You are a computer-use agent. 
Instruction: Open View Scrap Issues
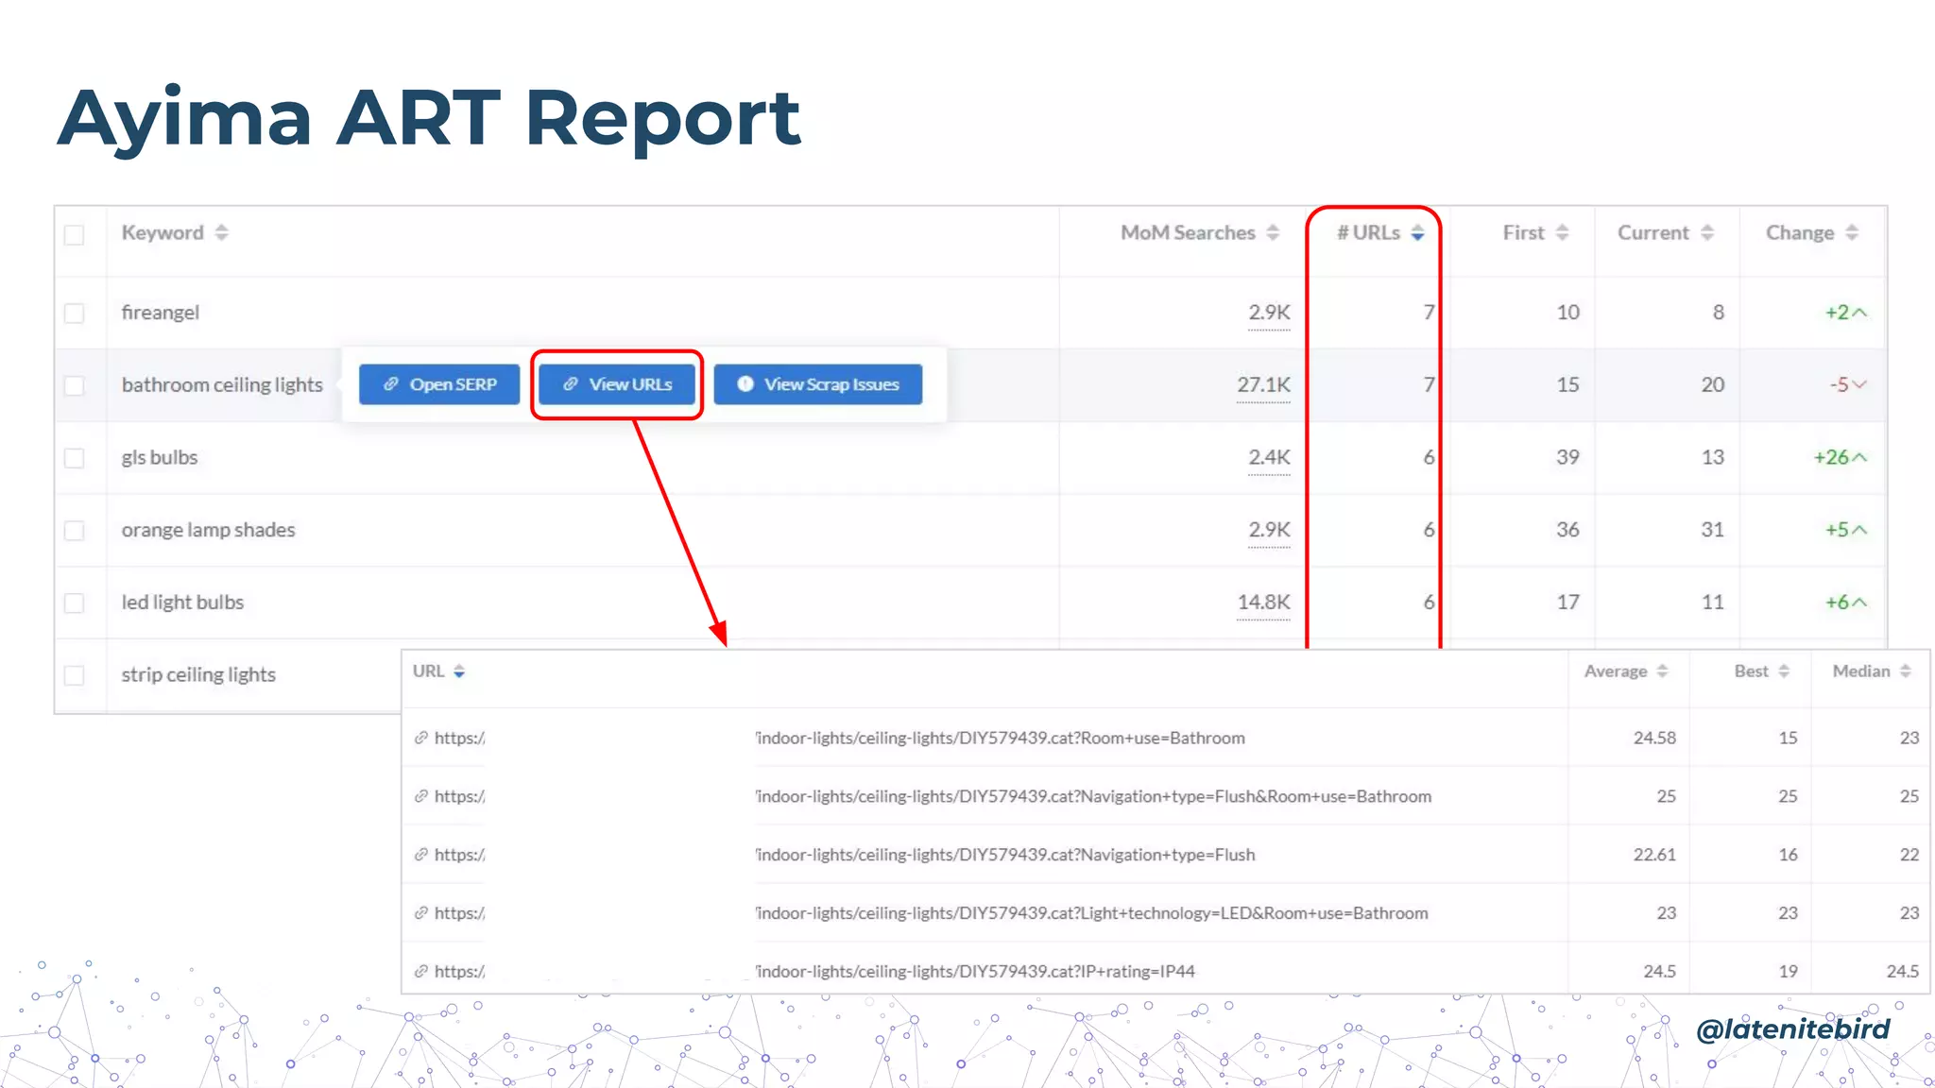click(x=817, y=384)
